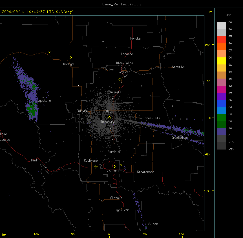The width and height of the screenshot is (243, 238).
Task: Select the blue 36 dBZ color swatch
Action: coord(222,103)
